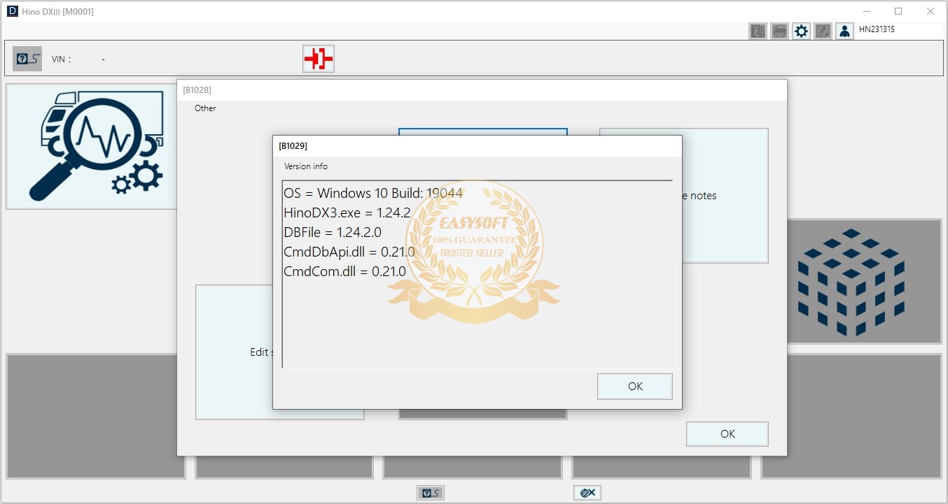Click the vehicle status icon in bottom bar
The image size is (948, 504).
pyautogui.click(x=430, y=493)
